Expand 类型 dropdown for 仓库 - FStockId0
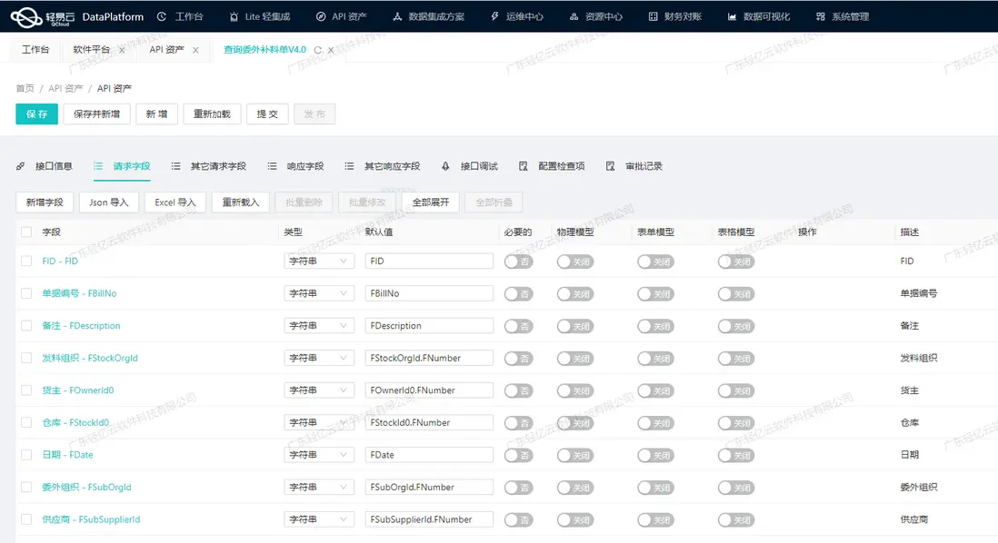This screenshot has height=543, width=998. 318,422
